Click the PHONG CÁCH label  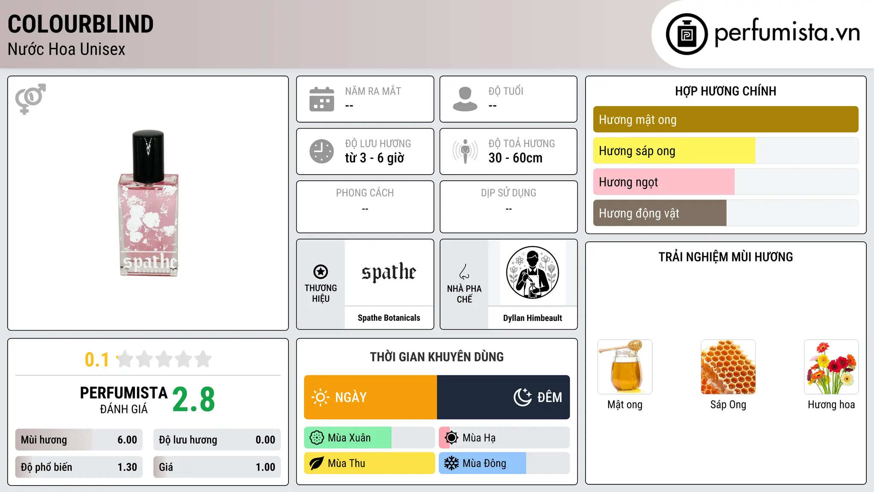click(365, 193)
